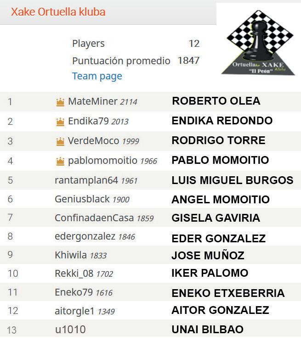The image size is (301, 341).
Task: Open the Xake Ortuella kluba team heading
Action: pyautogui.click(x=58, y=12)
